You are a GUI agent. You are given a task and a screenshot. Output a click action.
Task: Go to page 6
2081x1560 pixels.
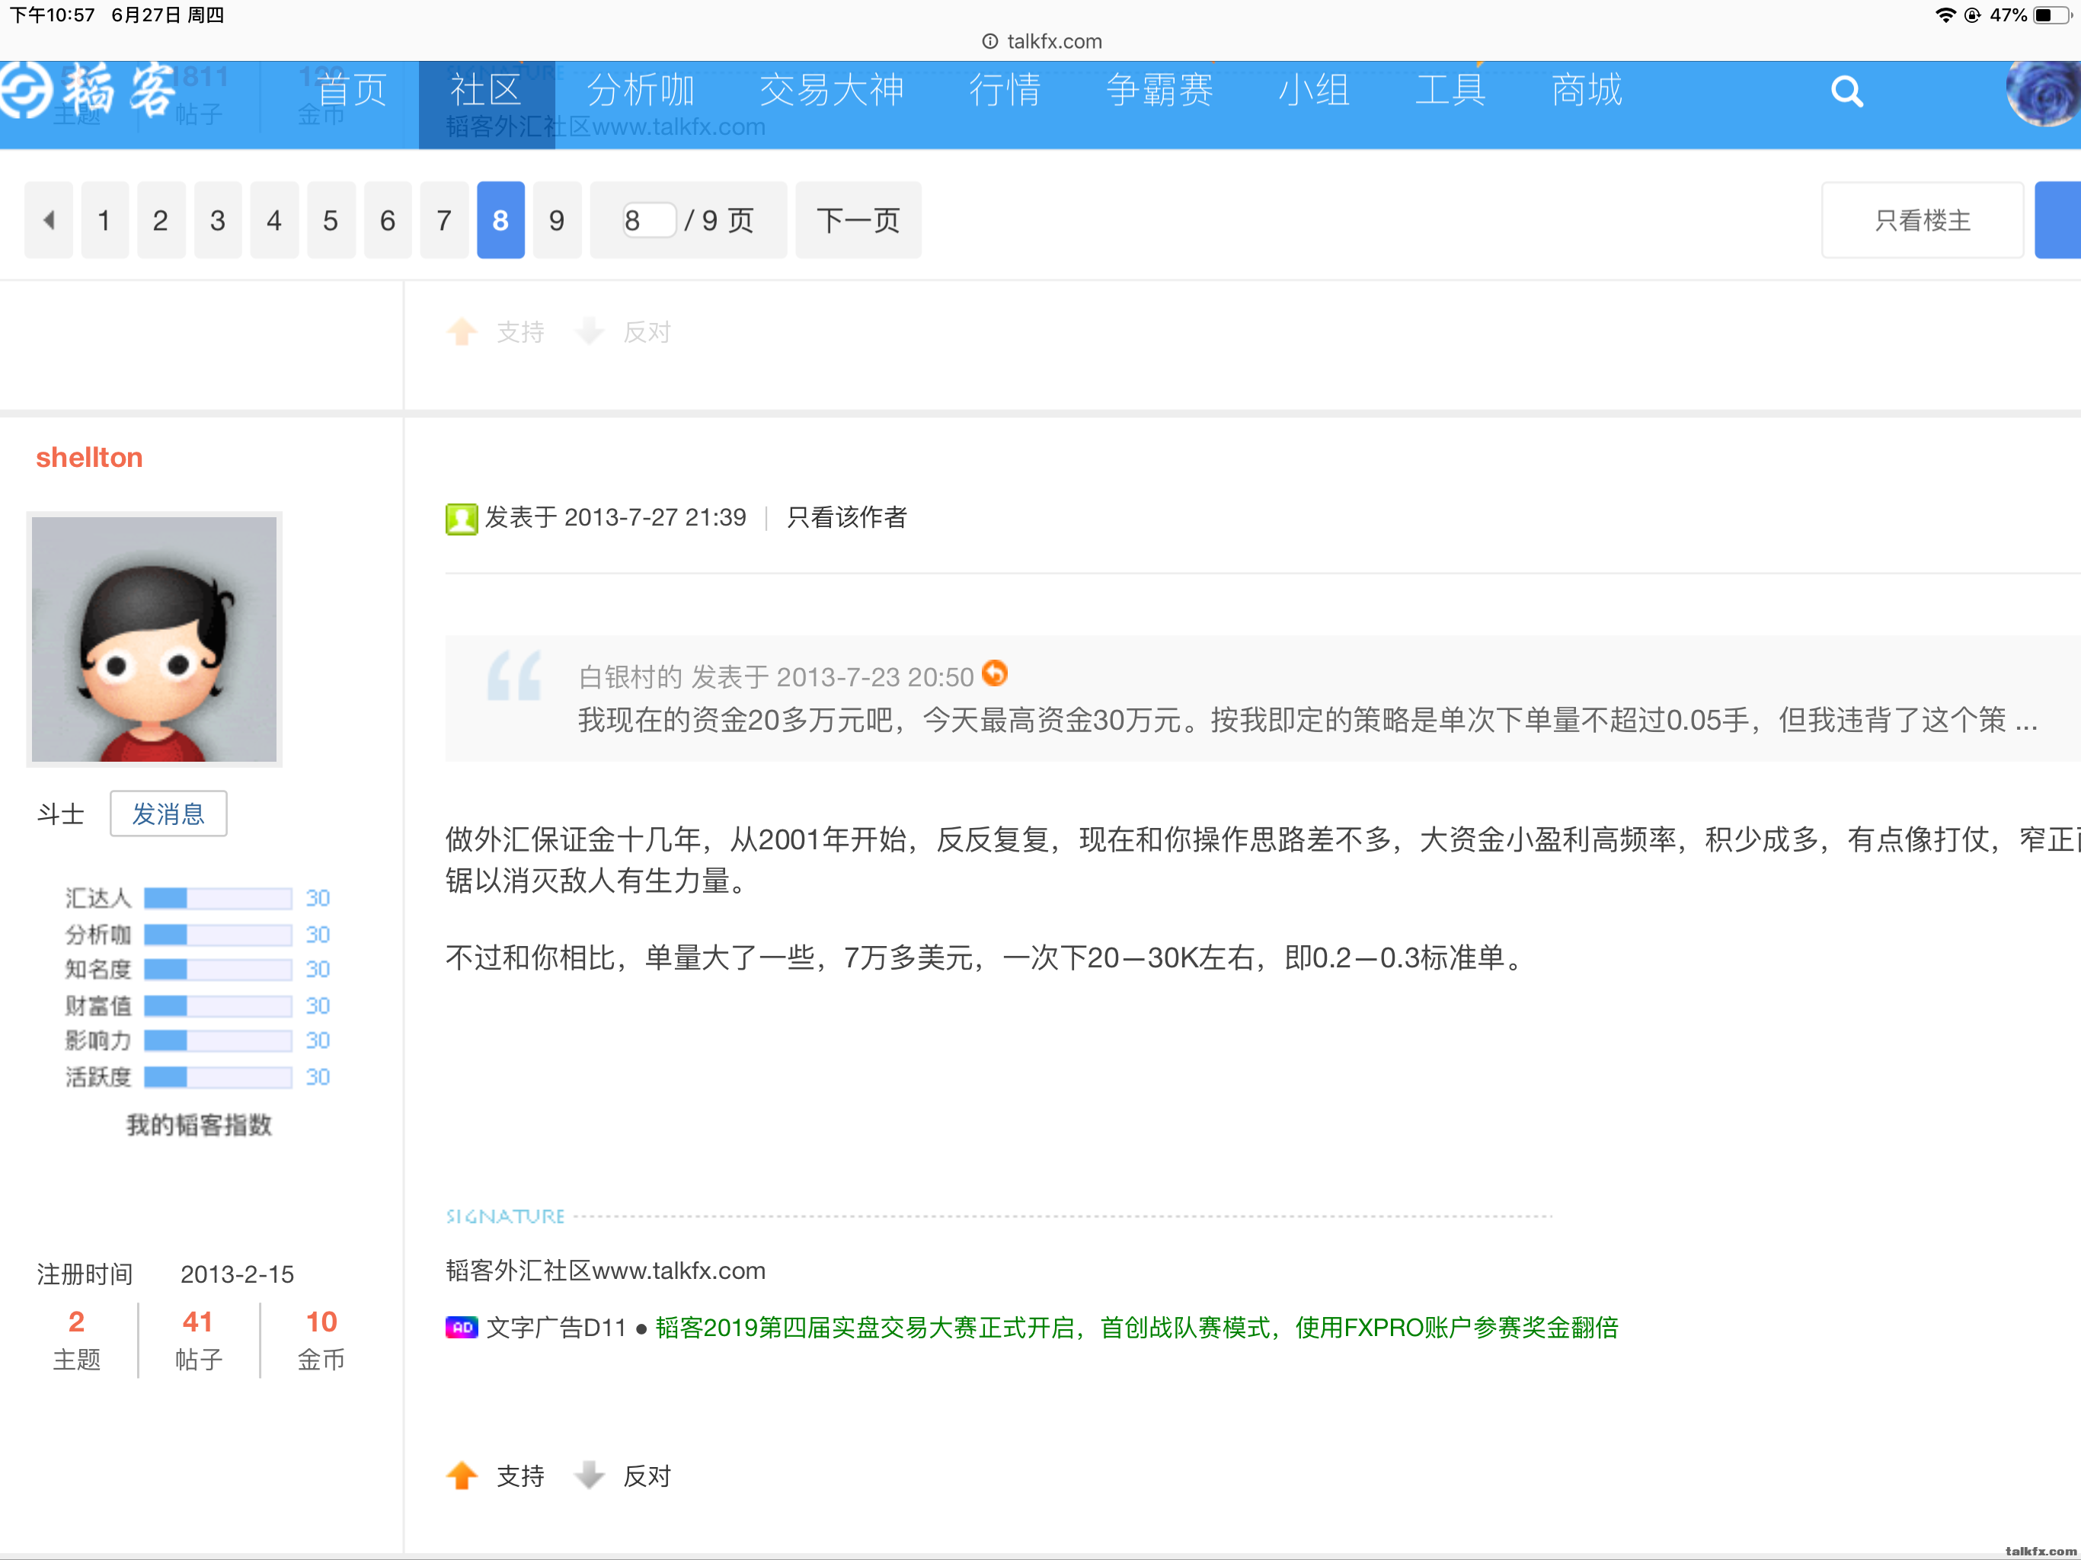(x=388, y=220)
